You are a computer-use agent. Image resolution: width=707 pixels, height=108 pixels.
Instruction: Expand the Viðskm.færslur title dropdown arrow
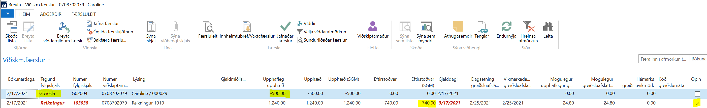coord(49,60)
